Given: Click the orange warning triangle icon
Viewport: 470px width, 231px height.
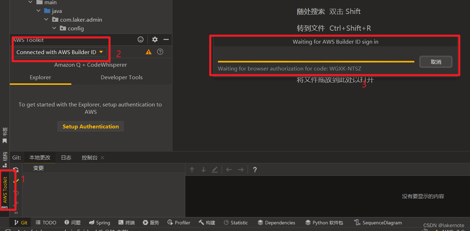Looking at the screenshot, I should tap(149, 52).
